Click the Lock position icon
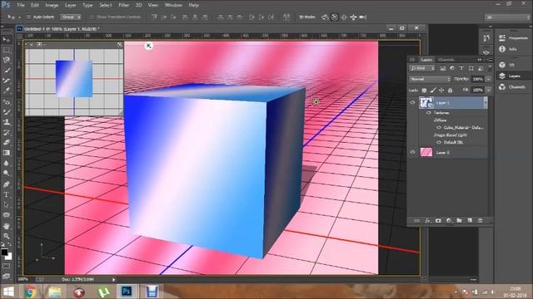 pyautogui.click(x=441, y=91)
